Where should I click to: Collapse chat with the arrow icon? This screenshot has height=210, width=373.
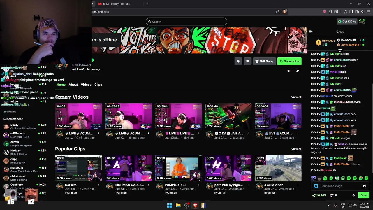click(x=311, y=32)
